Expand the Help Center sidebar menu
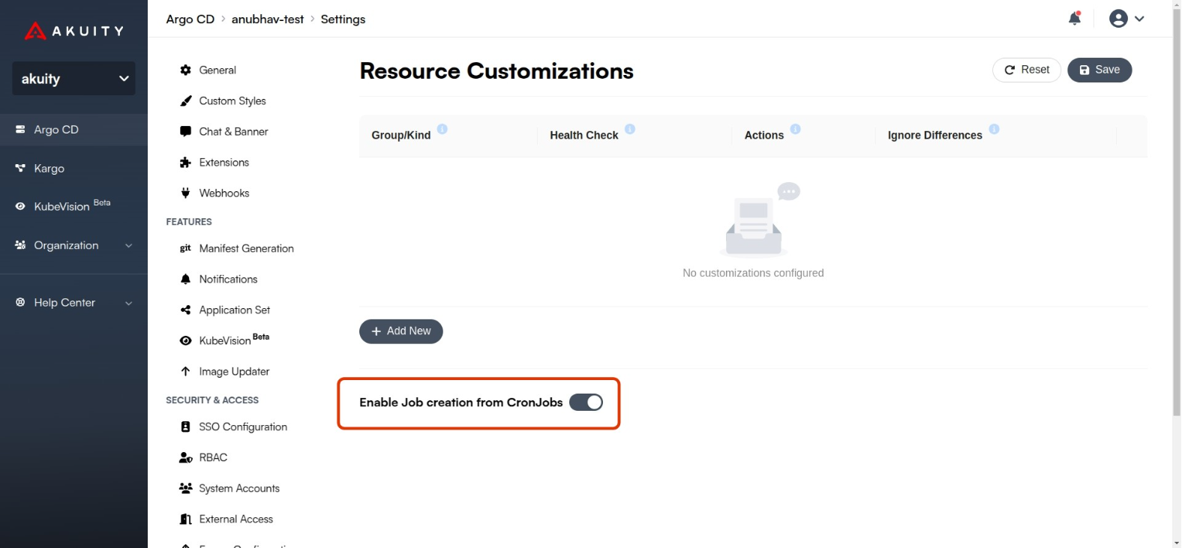This screenshot has height=548, width=1182. (x=73, y=303)
